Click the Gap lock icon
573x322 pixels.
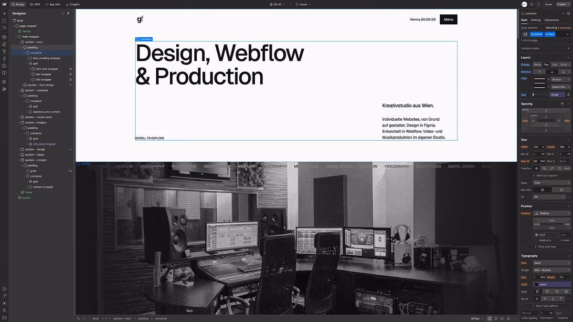[x=568, y=94]
